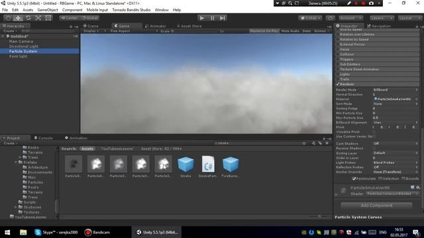
Task: Select the Move tool in toolbar
Action: [x=18, y=18]
